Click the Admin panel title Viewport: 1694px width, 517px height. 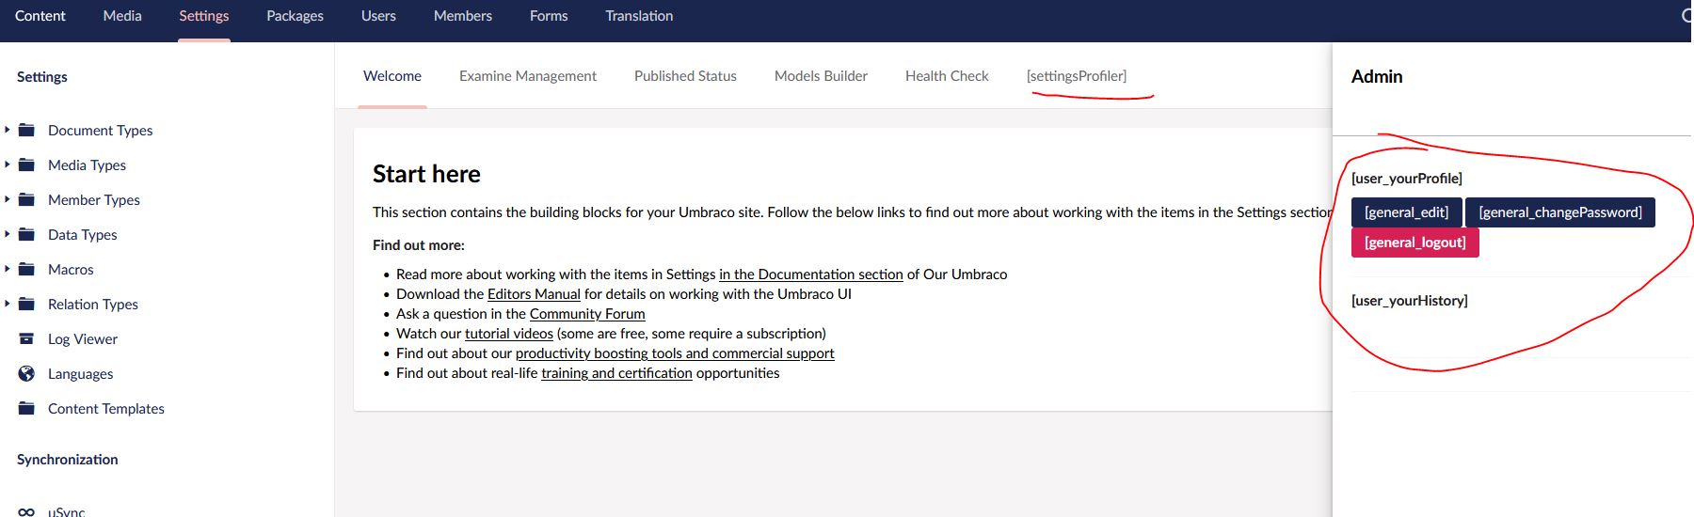[x=1377, y=77]
